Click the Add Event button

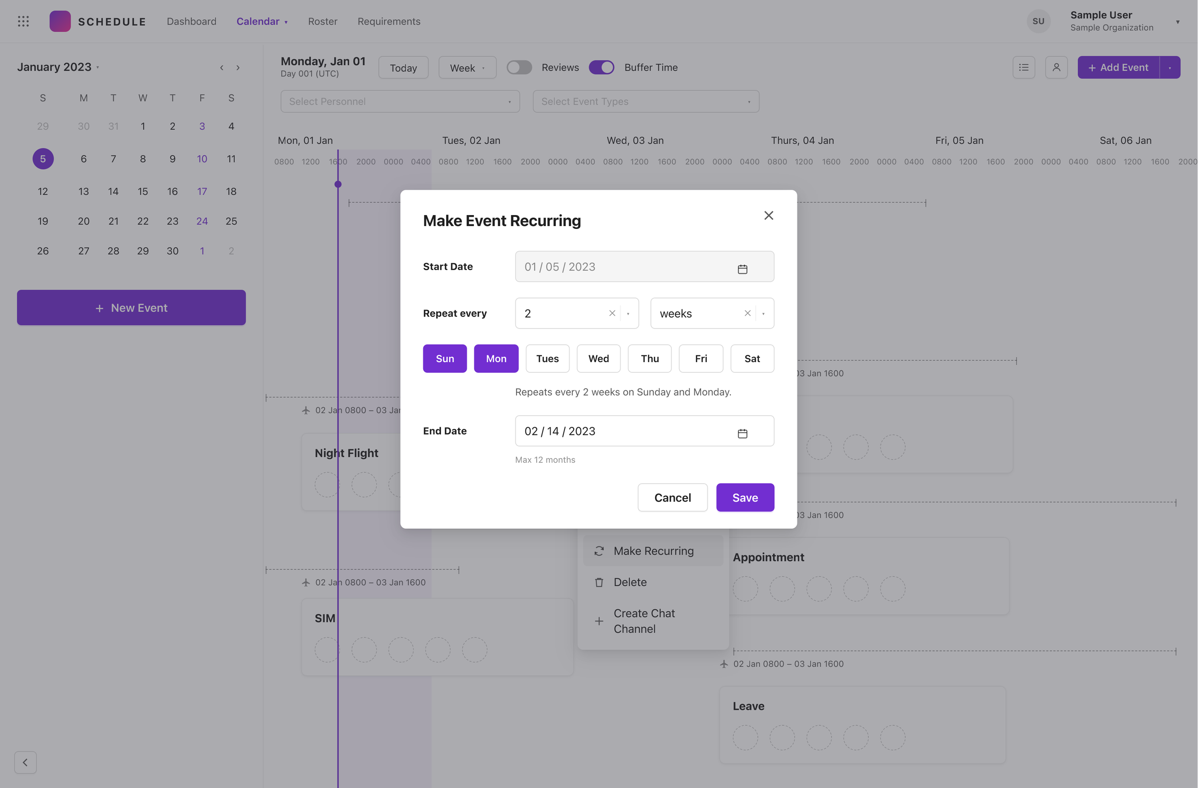point(1118,68)
